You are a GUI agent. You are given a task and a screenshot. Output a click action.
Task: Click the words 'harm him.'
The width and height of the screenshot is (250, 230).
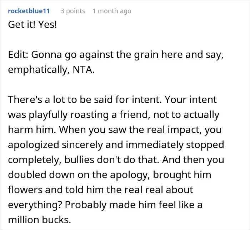click(x=32, y=129)
